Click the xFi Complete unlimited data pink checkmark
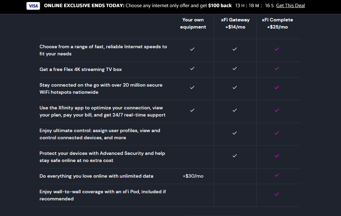341x216 pixels. [x=276, y=175]
